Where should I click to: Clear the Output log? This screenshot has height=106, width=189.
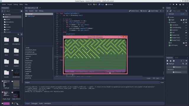[162, 82]
